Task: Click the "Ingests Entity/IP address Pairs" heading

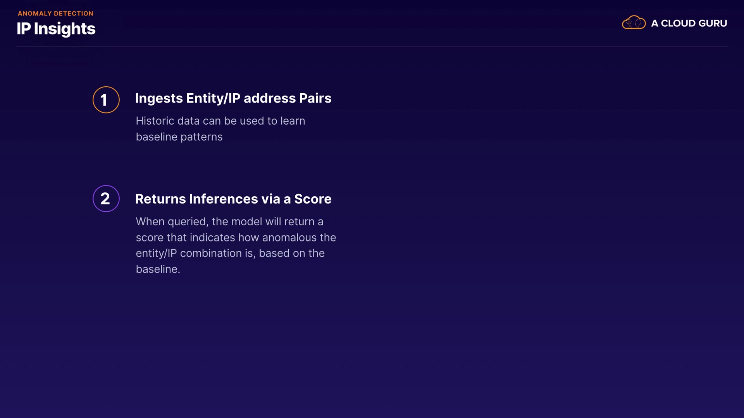Action: (x=233, y=98)
